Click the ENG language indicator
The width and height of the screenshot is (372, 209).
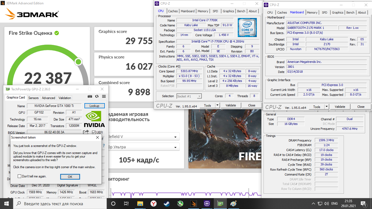pyautogui.click(x=334, y=204)
